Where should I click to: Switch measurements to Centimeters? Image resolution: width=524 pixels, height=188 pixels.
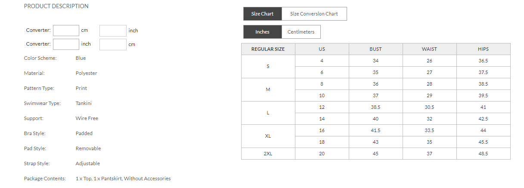coord(301,32)
